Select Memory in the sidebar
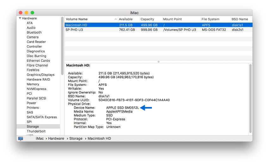 pos(33,84)
